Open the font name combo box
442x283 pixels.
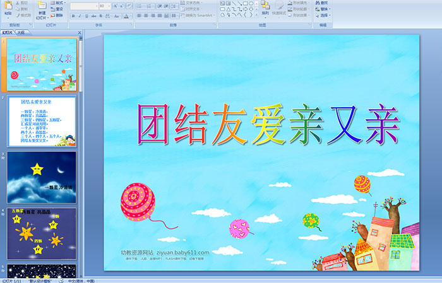pyautogui.click(x=84, y=6)
